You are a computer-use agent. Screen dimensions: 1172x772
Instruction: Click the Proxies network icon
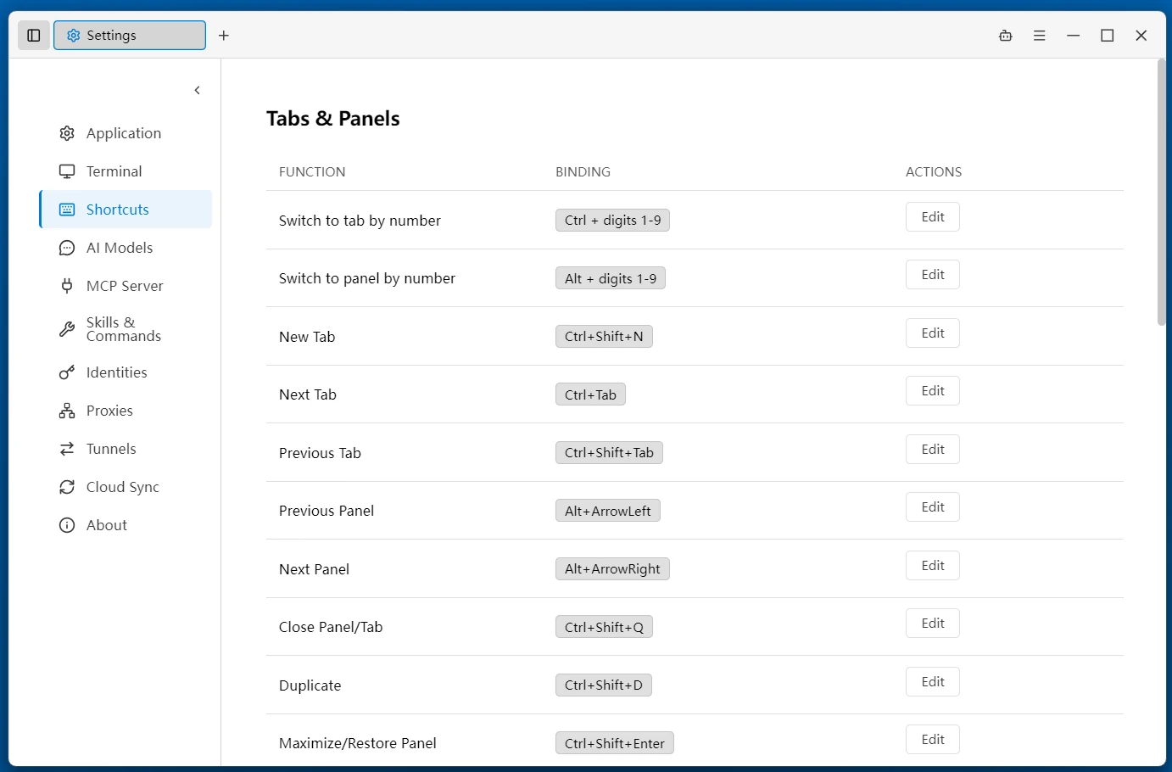tap(67, 411)
